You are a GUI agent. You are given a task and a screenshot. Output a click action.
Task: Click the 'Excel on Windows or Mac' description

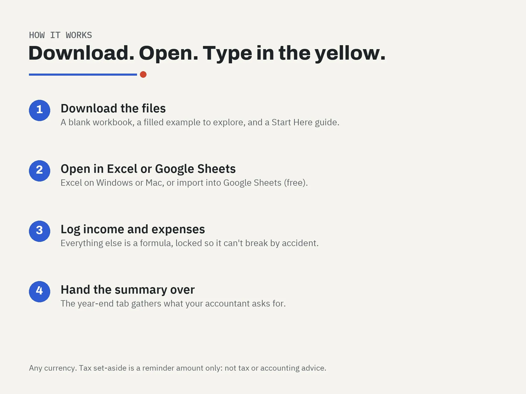click(184, 183)
